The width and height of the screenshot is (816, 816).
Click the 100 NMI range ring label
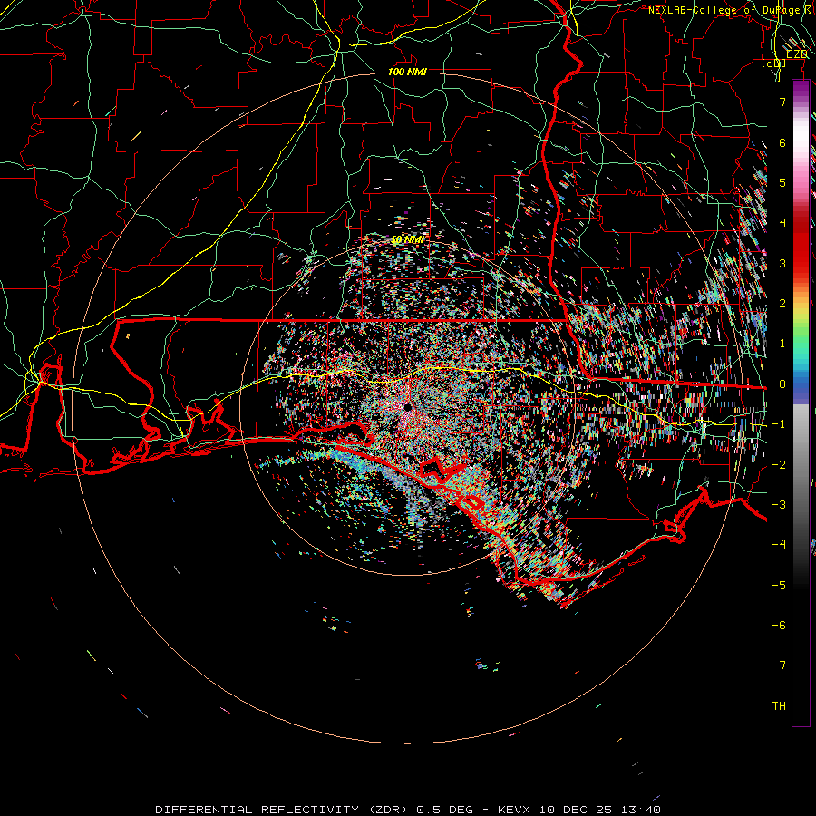407,72
